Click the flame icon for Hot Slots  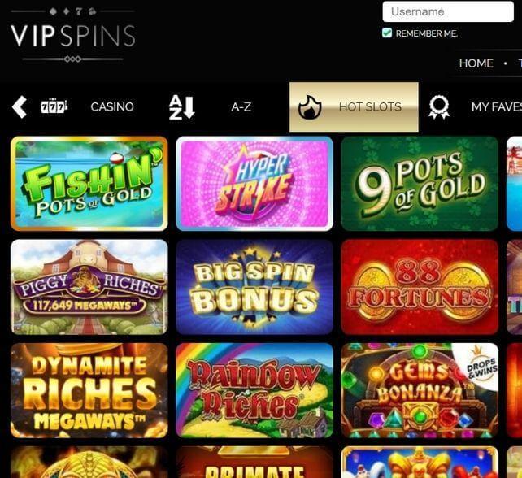click(309, 107)
